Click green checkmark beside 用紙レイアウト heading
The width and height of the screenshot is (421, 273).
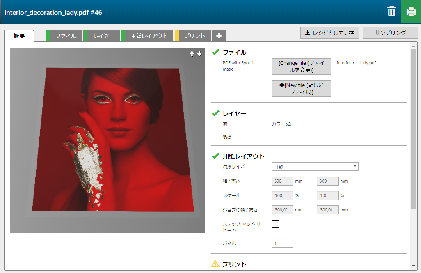pos(215,156)
